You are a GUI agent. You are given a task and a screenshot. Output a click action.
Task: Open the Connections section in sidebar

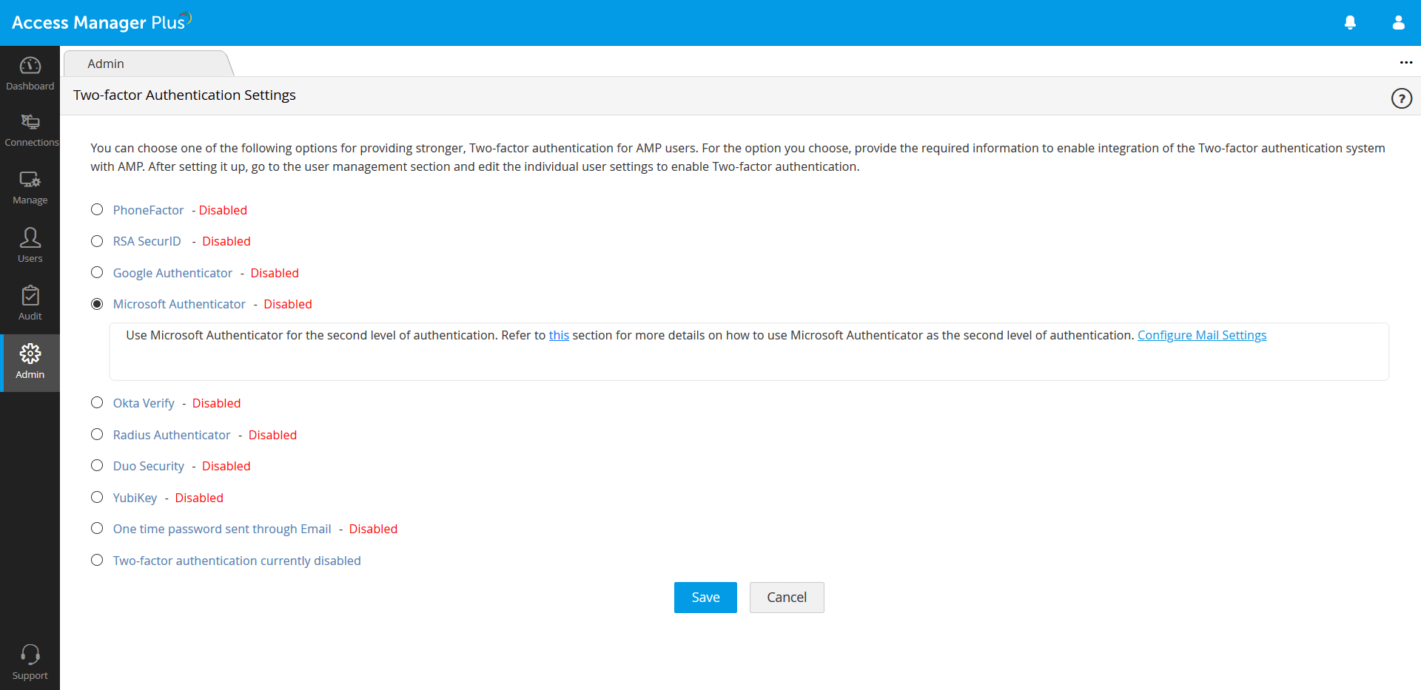click(30, 131)
